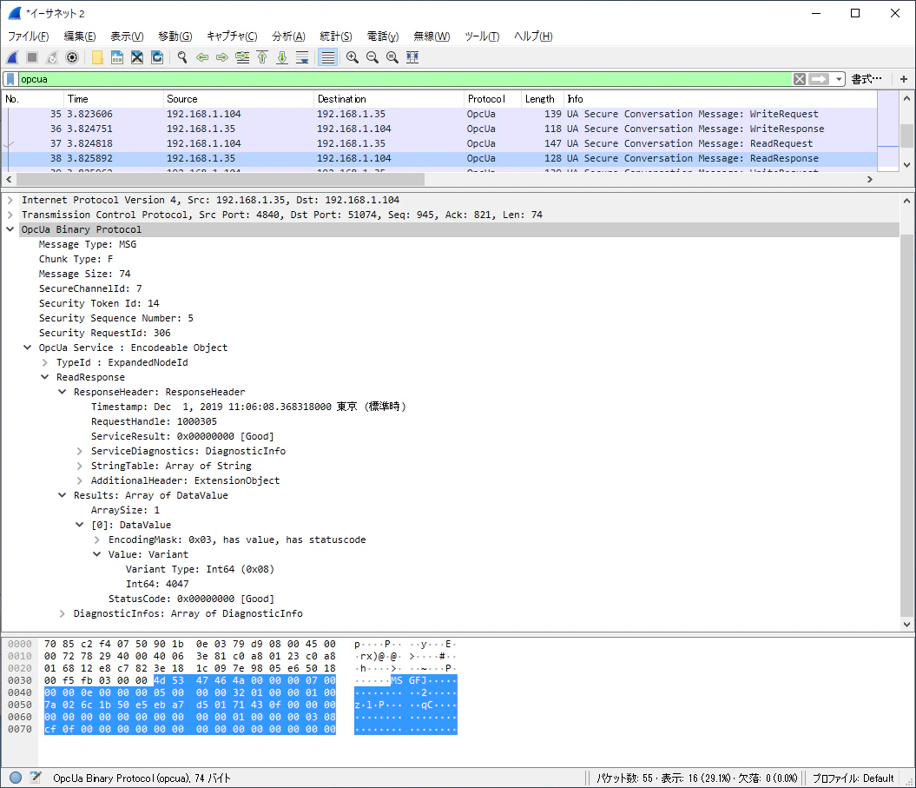
Task: Zoom in on the packet text
Action: (x=353, y=57)
